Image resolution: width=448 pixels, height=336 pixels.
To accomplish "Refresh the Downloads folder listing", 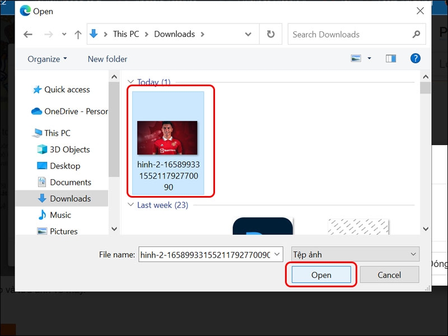I will 270,34.
